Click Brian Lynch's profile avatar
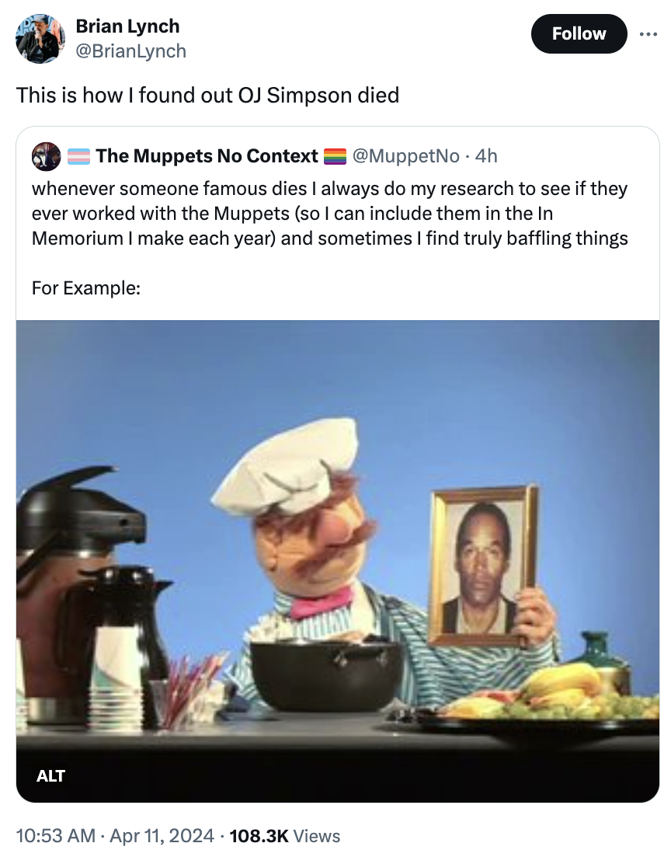Viewport: 671px width, 850px height. point(40,38)
